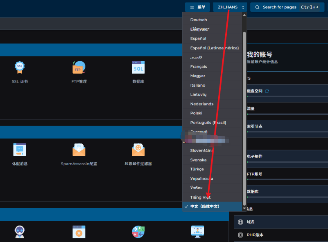328x242 pixels.
Task: Select Türkçe from the language list
Action: tap(197, 169)
